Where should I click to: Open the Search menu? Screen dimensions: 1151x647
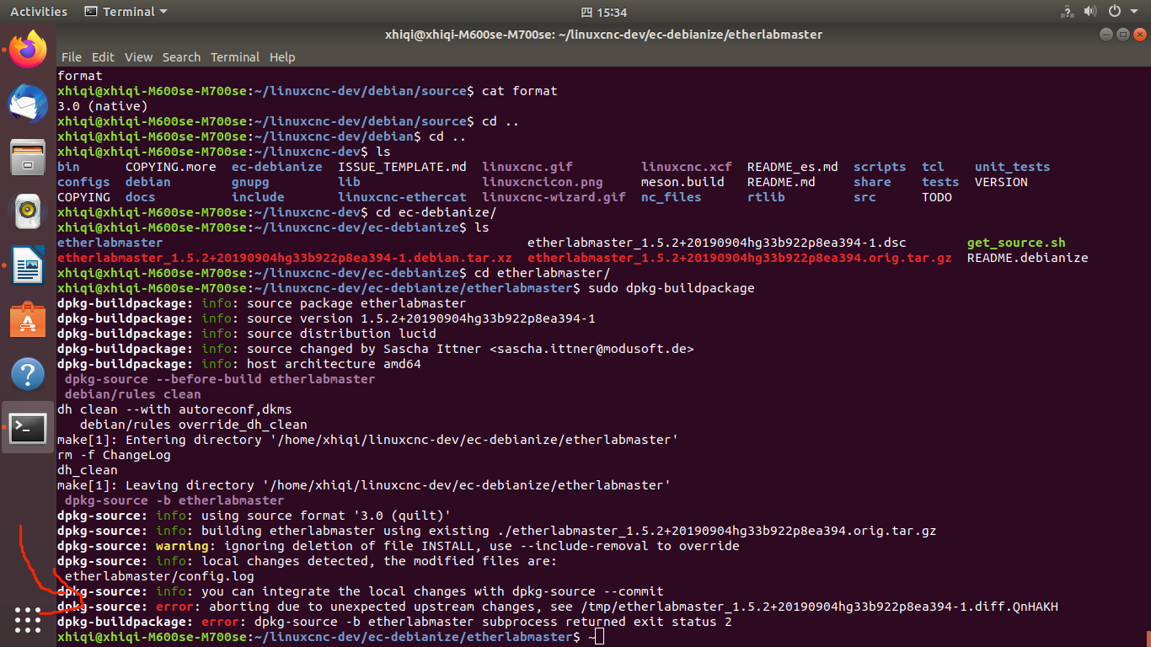pyautogui.click(x=181, y=57)
